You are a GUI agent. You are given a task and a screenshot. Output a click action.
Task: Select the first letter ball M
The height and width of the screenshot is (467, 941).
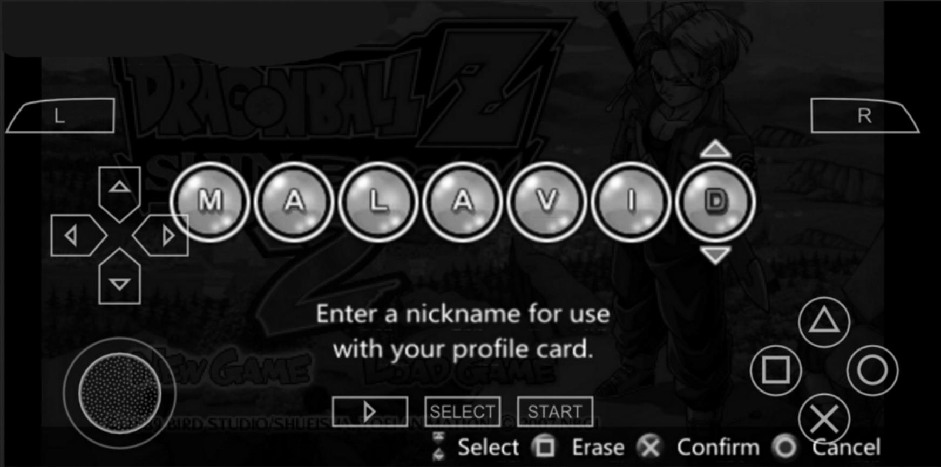click(x=210, y=202)
